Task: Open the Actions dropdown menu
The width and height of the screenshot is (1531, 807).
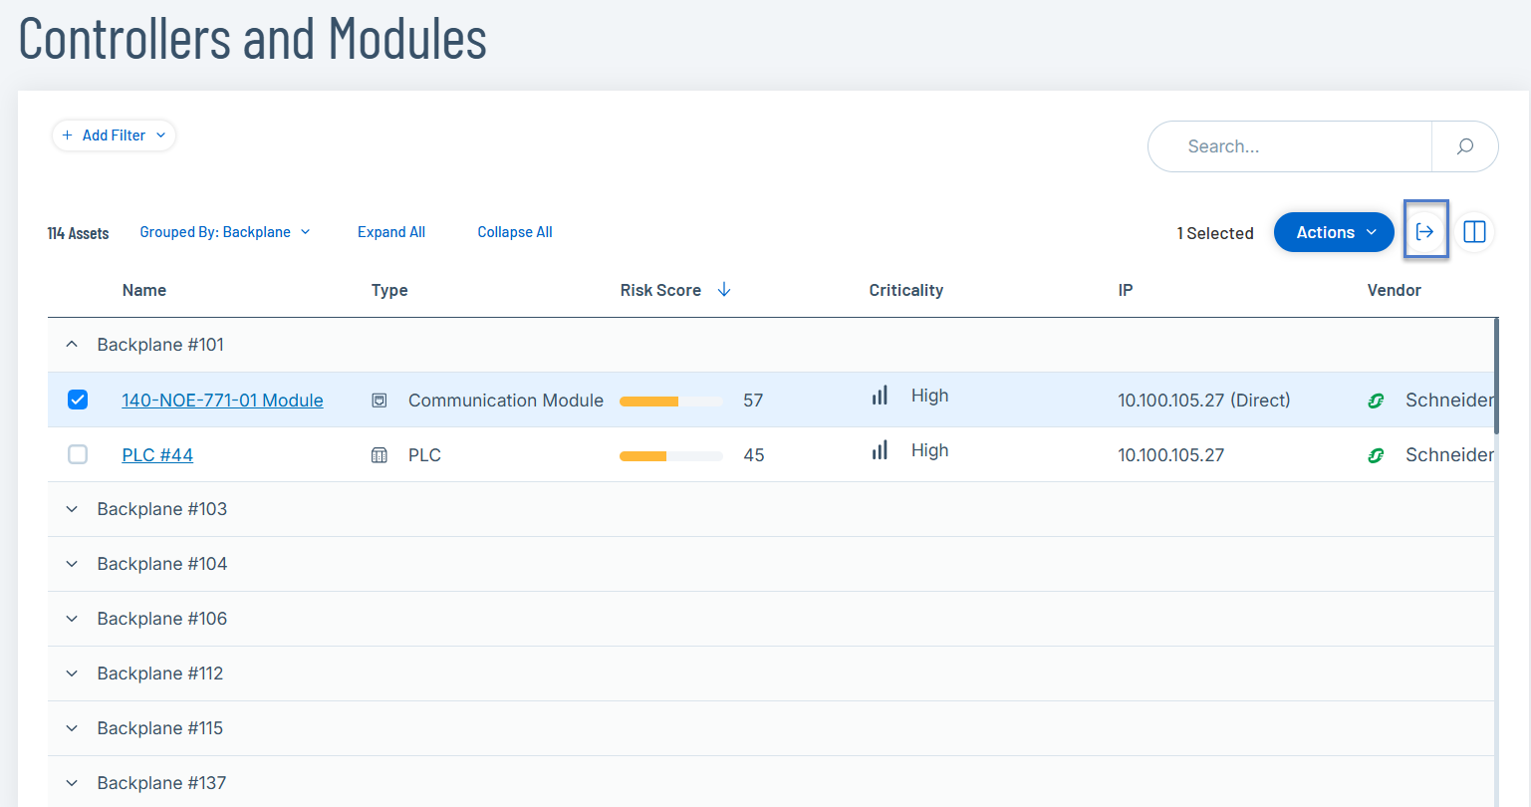Action: (x=1334, y=232)
